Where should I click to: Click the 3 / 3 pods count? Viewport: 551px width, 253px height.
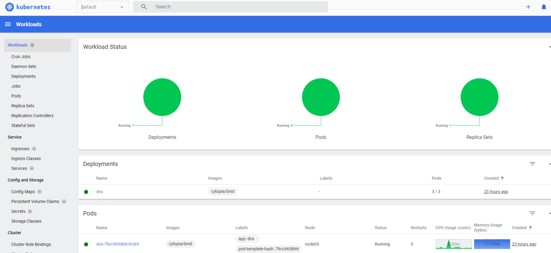[436, 192]
